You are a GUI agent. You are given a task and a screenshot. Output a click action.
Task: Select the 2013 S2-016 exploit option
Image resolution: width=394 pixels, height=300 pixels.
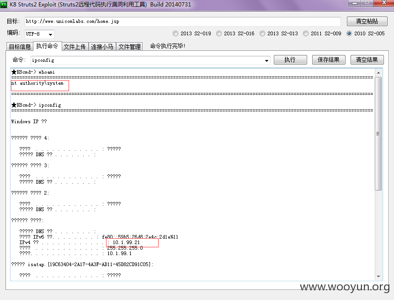(235, 33)
